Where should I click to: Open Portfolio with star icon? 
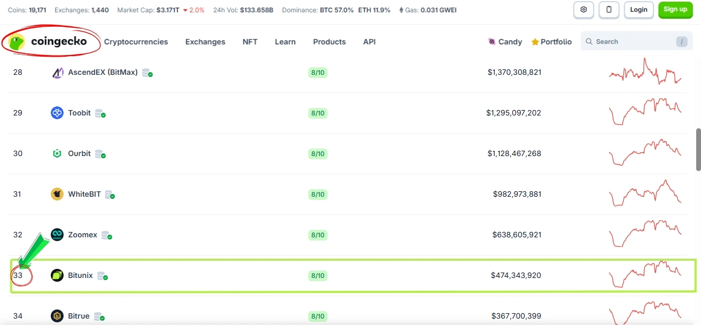coord(551,42)
